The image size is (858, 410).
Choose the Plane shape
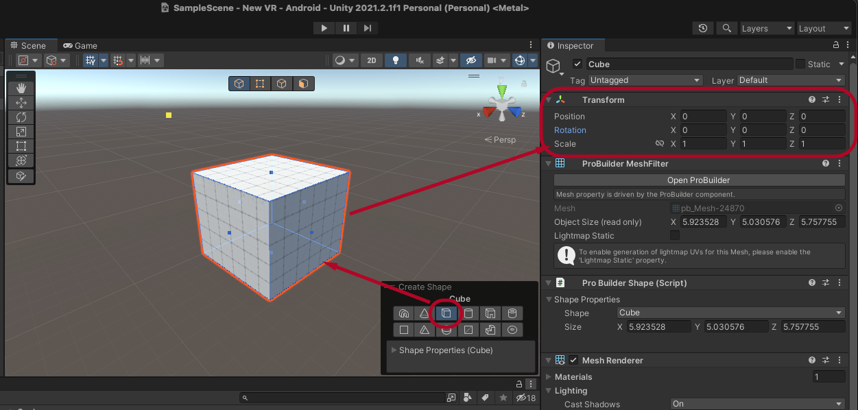tap(404, 330)
